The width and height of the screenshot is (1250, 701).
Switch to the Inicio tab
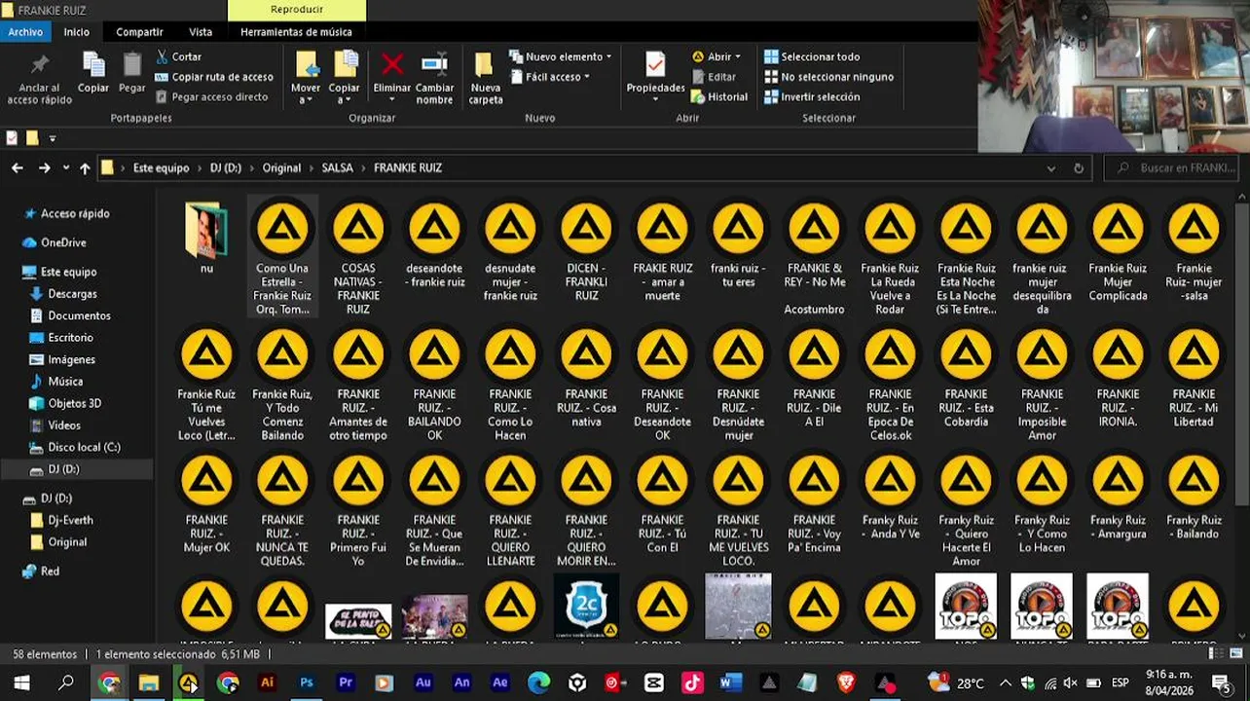click(77, 32)
